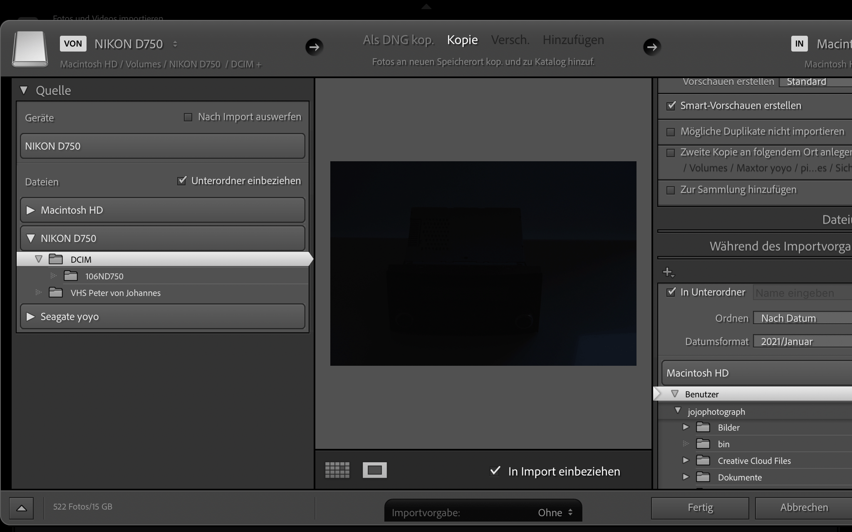Click the arrow icon after the source panel
Viewport: 852px width, 532px height.
[315, 47]
